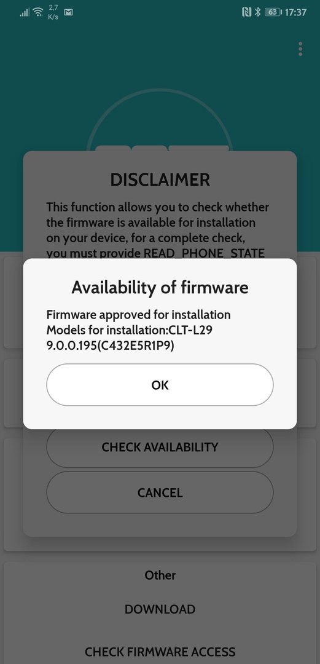Tap the network speed K/s indicator

pos(53,12)
